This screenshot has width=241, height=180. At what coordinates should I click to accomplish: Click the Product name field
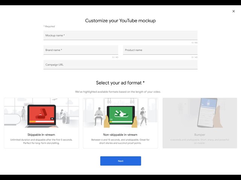tap(160, 50)
